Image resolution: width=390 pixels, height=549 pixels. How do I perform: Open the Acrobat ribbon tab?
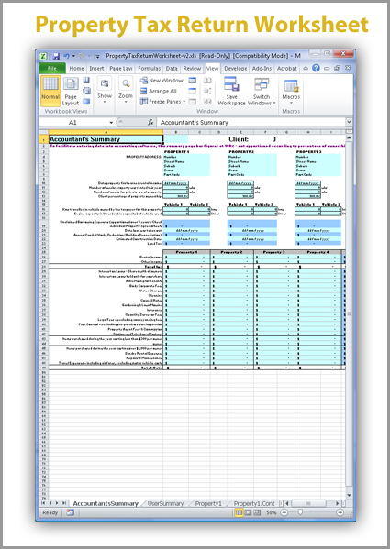(x=287, y=68)
